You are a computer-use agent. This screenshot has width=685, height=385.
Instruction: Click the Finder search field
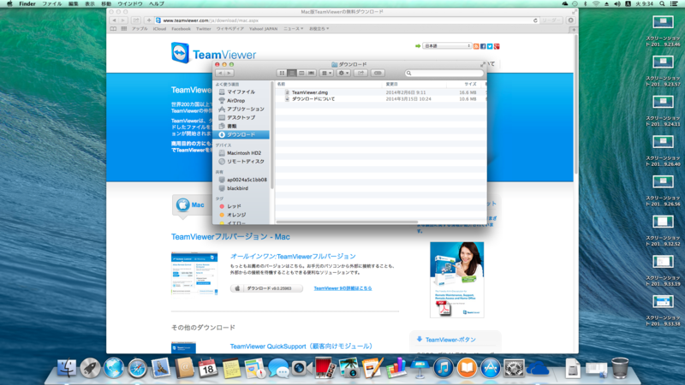pyautogui.click(x=444, y=74)
